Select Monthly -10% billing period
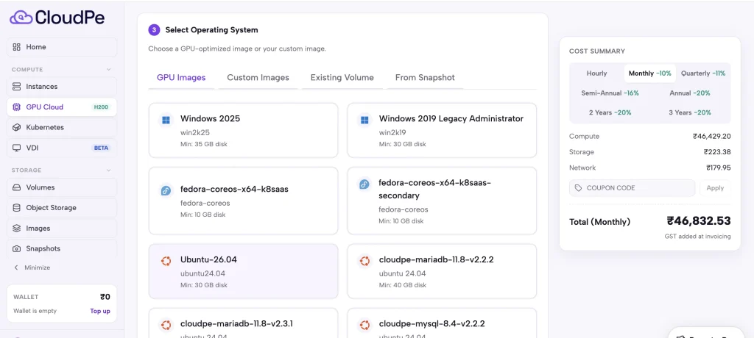754x338 pixels. 649,73
